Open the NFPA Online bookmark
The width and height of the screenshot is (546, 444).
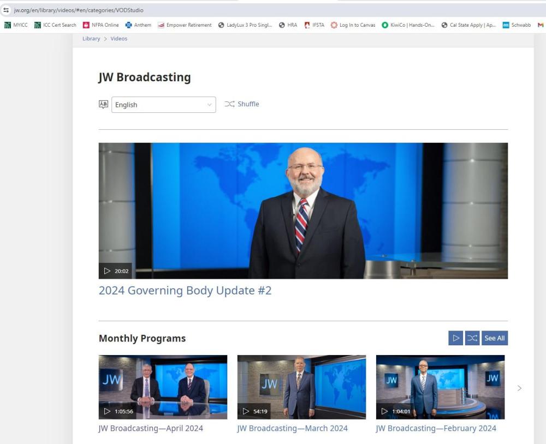[100, 25]
